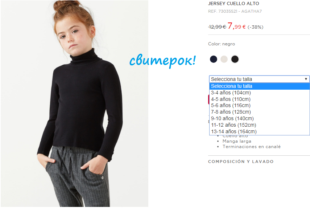
Task: Click the crossed-out 12,99 € original price
Action: [x=217, y=27]
